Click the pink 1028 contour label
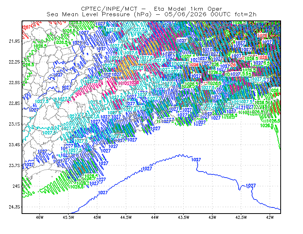The image size is (303, 234). click(x=134, y=83)
